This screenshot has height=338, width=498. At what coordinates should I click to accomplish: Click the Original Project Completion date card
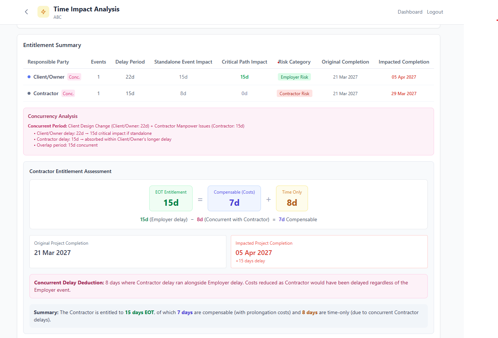(x=128, y=252)
